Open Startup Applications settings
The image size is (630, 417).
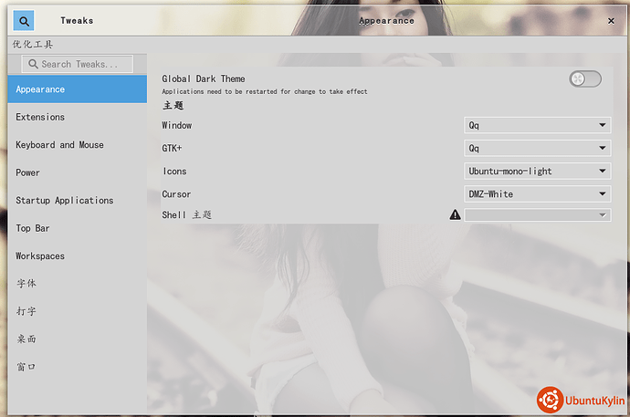77,201
